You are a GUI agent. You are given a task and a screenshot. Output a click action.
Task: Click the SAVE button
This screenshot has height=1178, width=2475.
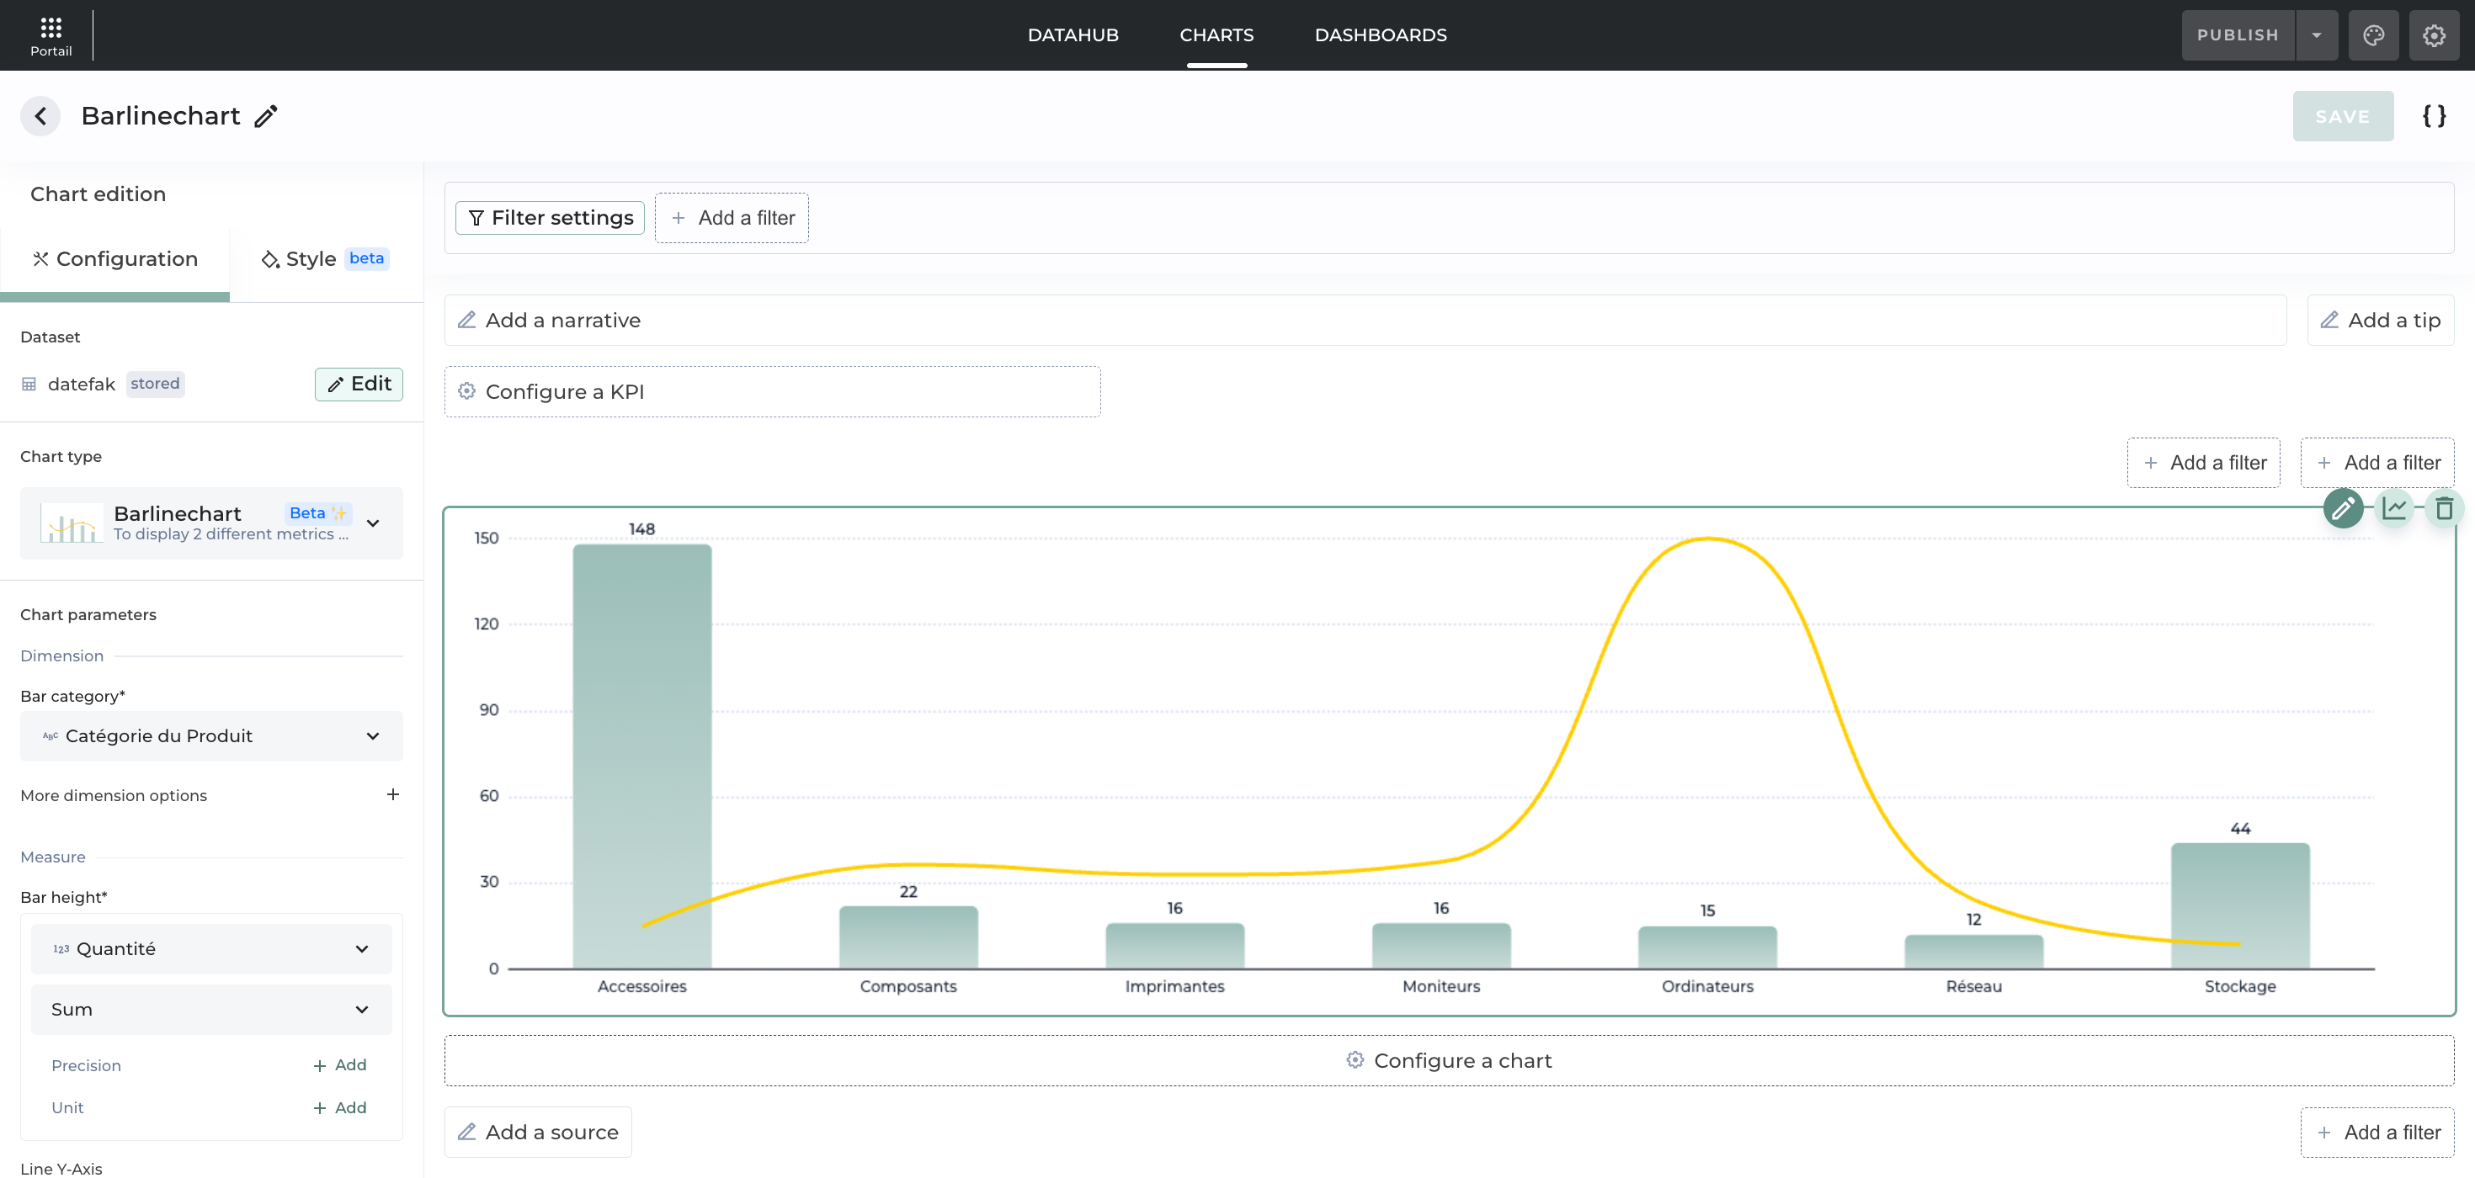pyautogui.click(x=2342, y=116)
